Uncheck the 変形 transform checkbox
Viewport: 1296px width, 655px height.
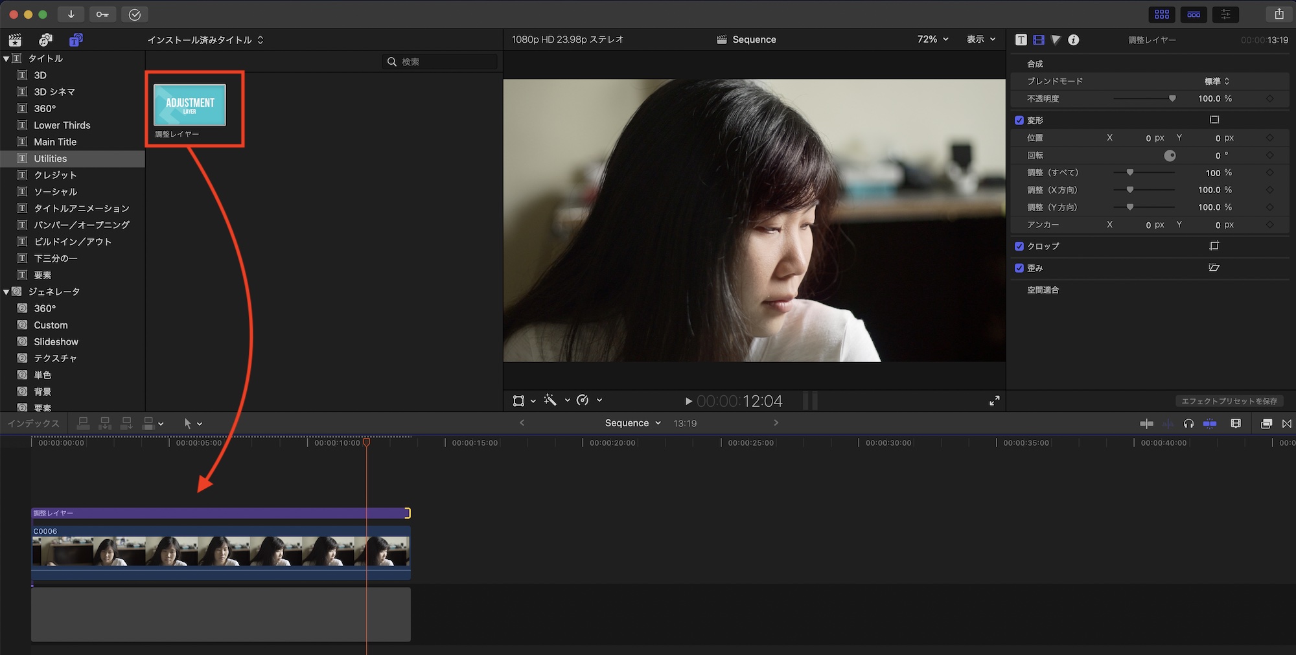click(1019, 121)
